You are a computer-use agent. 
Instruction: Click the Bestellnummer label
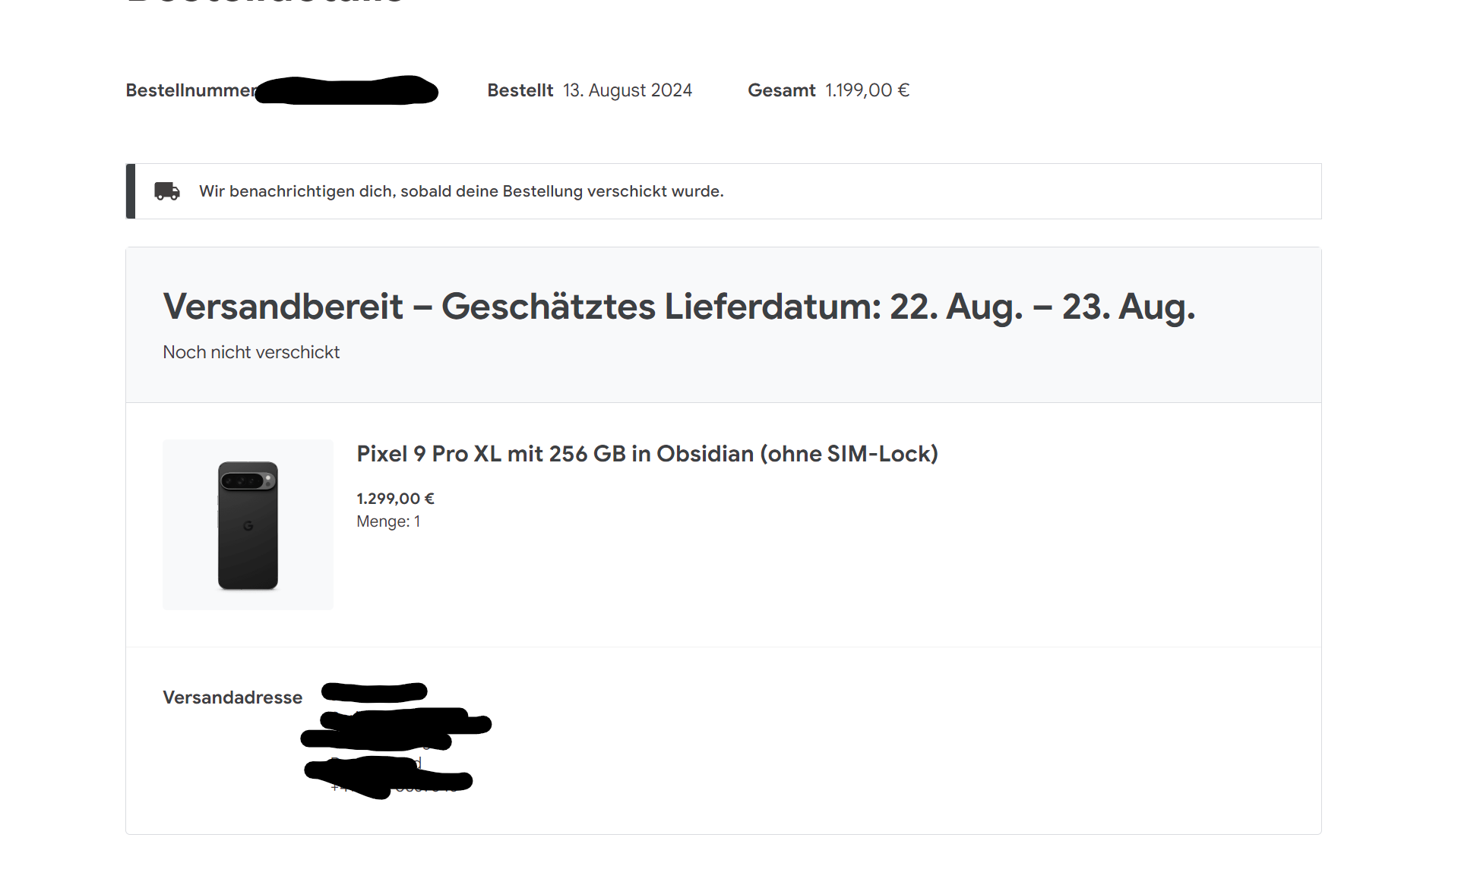point(190,90)
